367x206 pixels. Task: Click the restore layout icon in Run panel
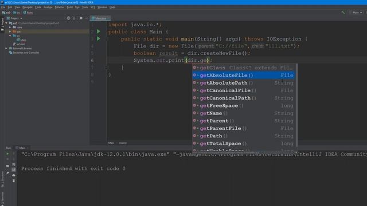pyautogui.click(x=7, y=166)
